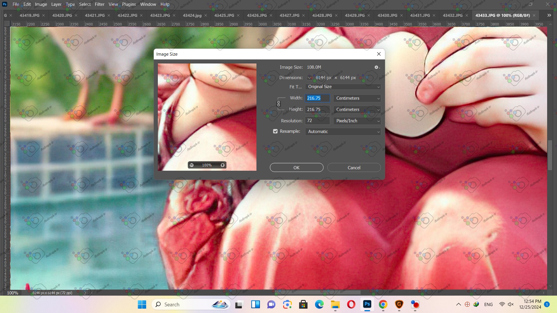Open the Filter menu

[x=100, y=4]
